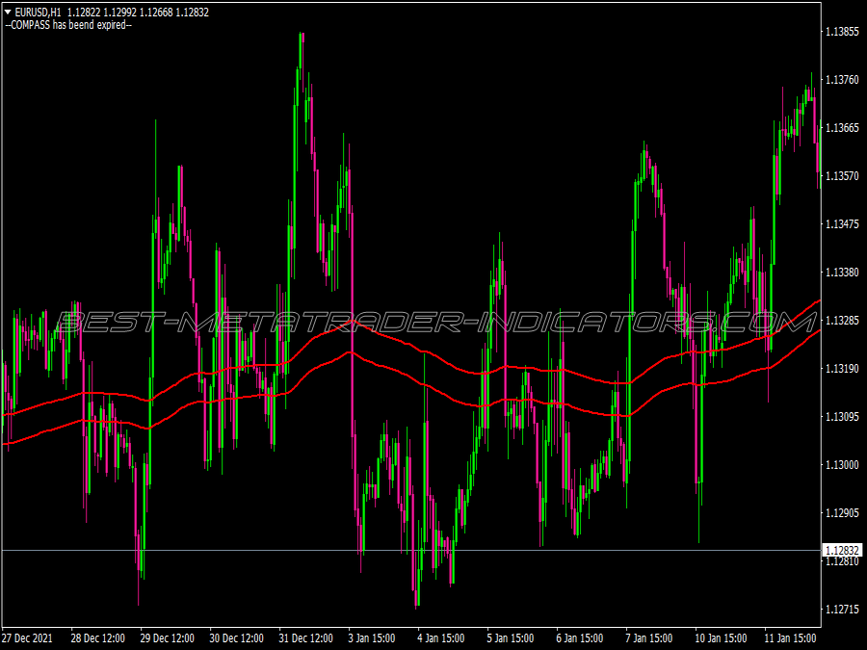Click the 7 Jan 15:00 time label

point(648,638)
